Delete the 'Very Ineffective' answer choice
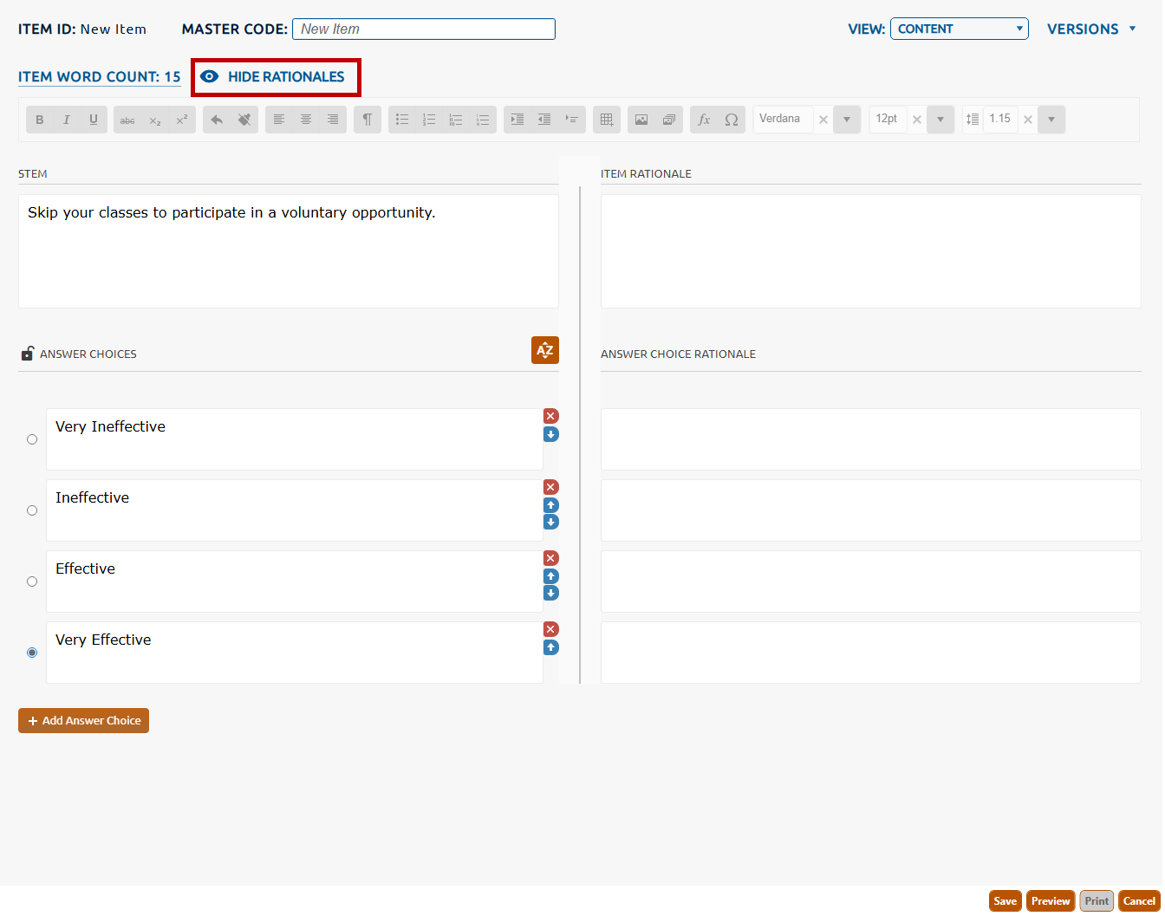Viewport: 1165px width, 916px height. click(550, 416)
